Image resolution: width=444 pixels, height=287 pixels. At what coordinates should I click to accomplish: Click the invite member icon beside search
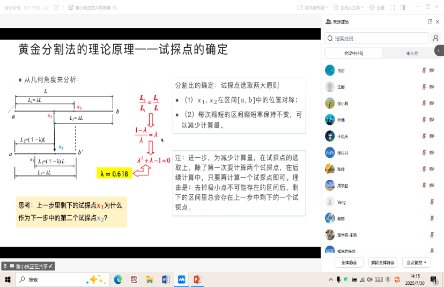pos(436,38)
